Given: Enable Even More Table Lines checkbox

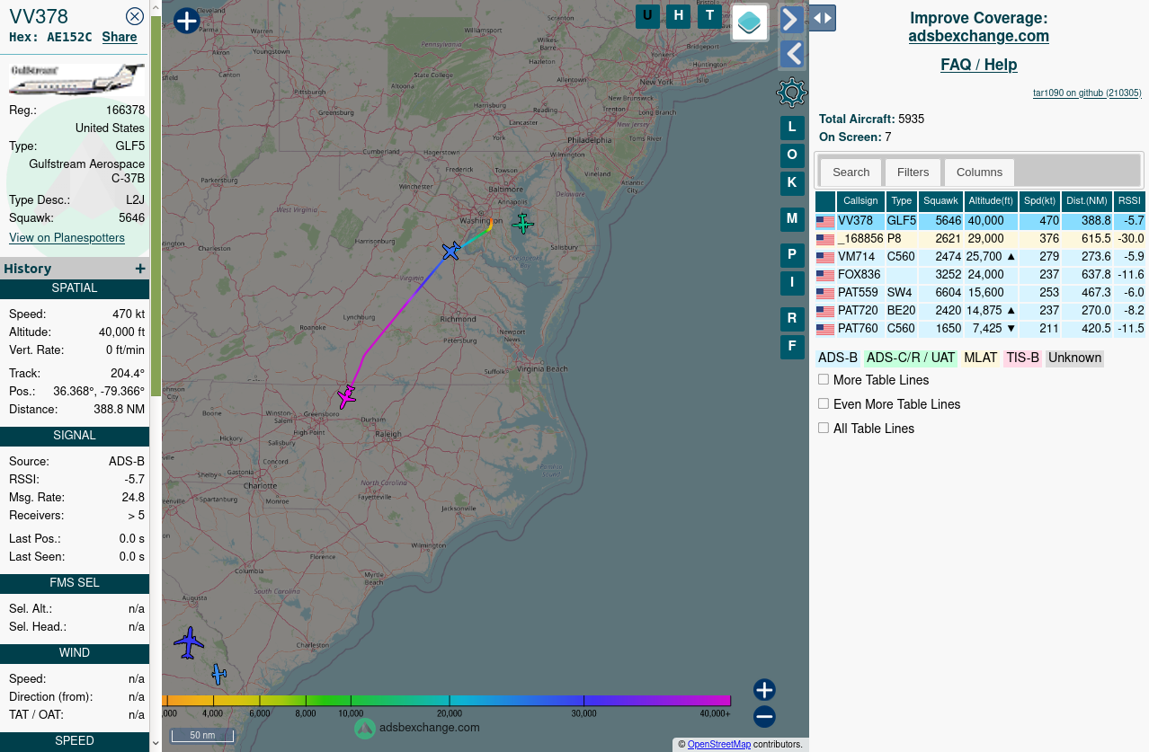Looking at the screenshot, I should (824, 403).
